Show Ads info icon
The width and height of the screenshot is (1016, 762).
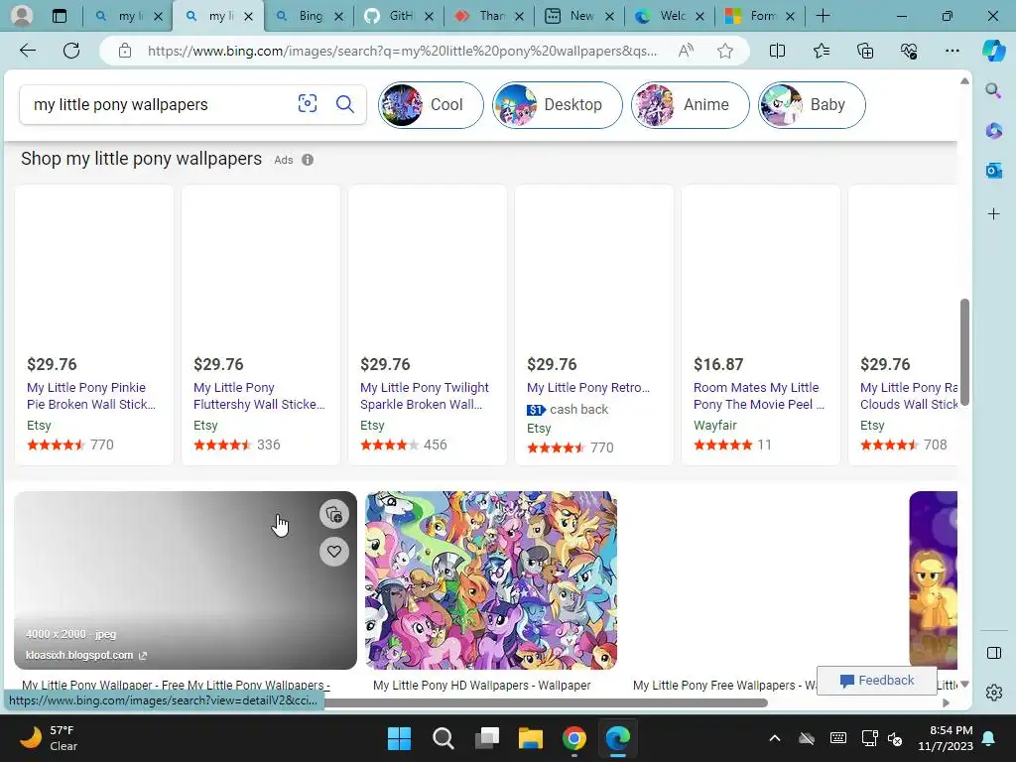point(308,160)
